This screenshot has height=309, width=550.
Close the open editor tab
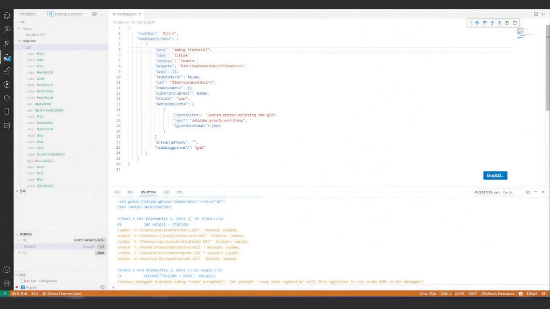140,14
